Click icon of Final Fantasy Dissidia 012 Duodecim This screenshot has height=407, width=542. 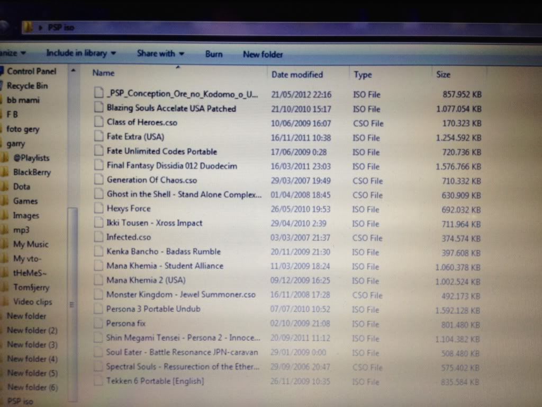(99, 165)
